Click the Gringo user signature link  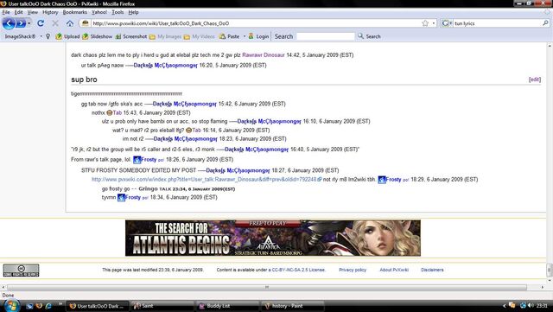pyautogui.click(x=148, y=188)
